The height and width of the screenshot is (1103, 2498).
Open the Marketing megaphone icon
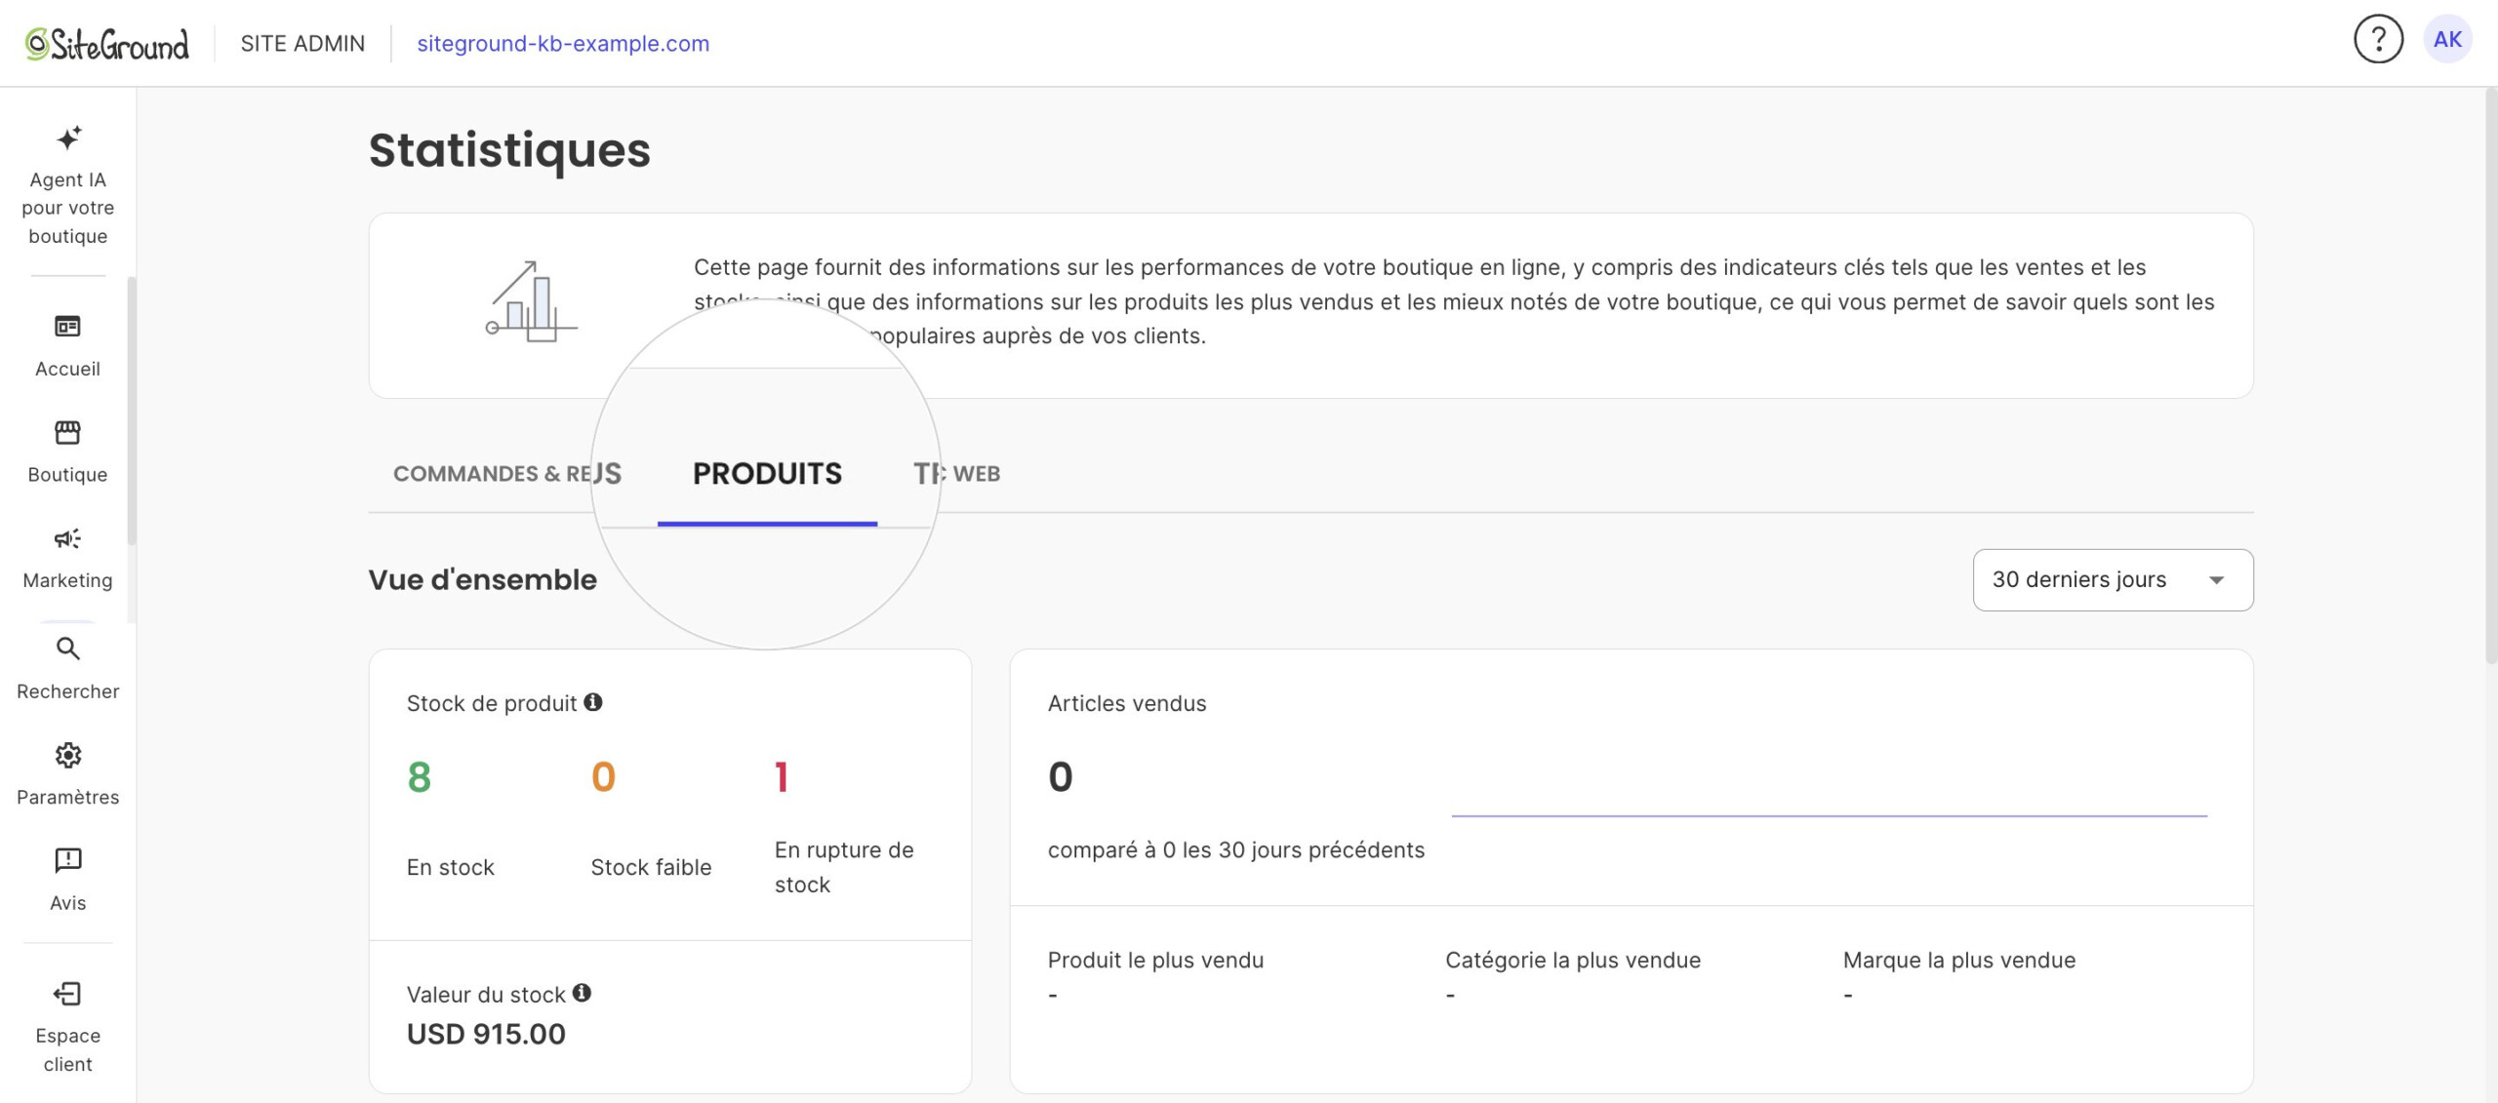tap(67, 538)
